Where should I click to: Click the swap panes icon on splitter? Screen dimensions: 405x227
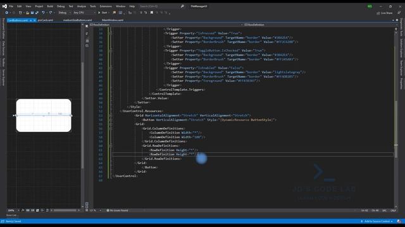tap(87, 33)
